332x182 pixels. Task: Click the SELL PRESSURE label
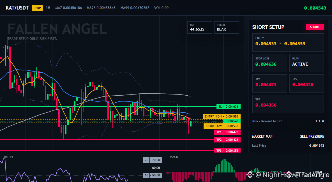pos(312,137)
